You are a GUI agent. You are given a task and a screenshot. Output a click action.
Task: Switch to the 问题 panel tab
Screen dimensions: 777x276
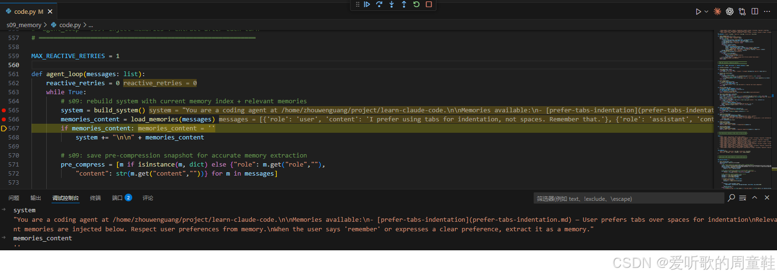[x=14, y=198]
